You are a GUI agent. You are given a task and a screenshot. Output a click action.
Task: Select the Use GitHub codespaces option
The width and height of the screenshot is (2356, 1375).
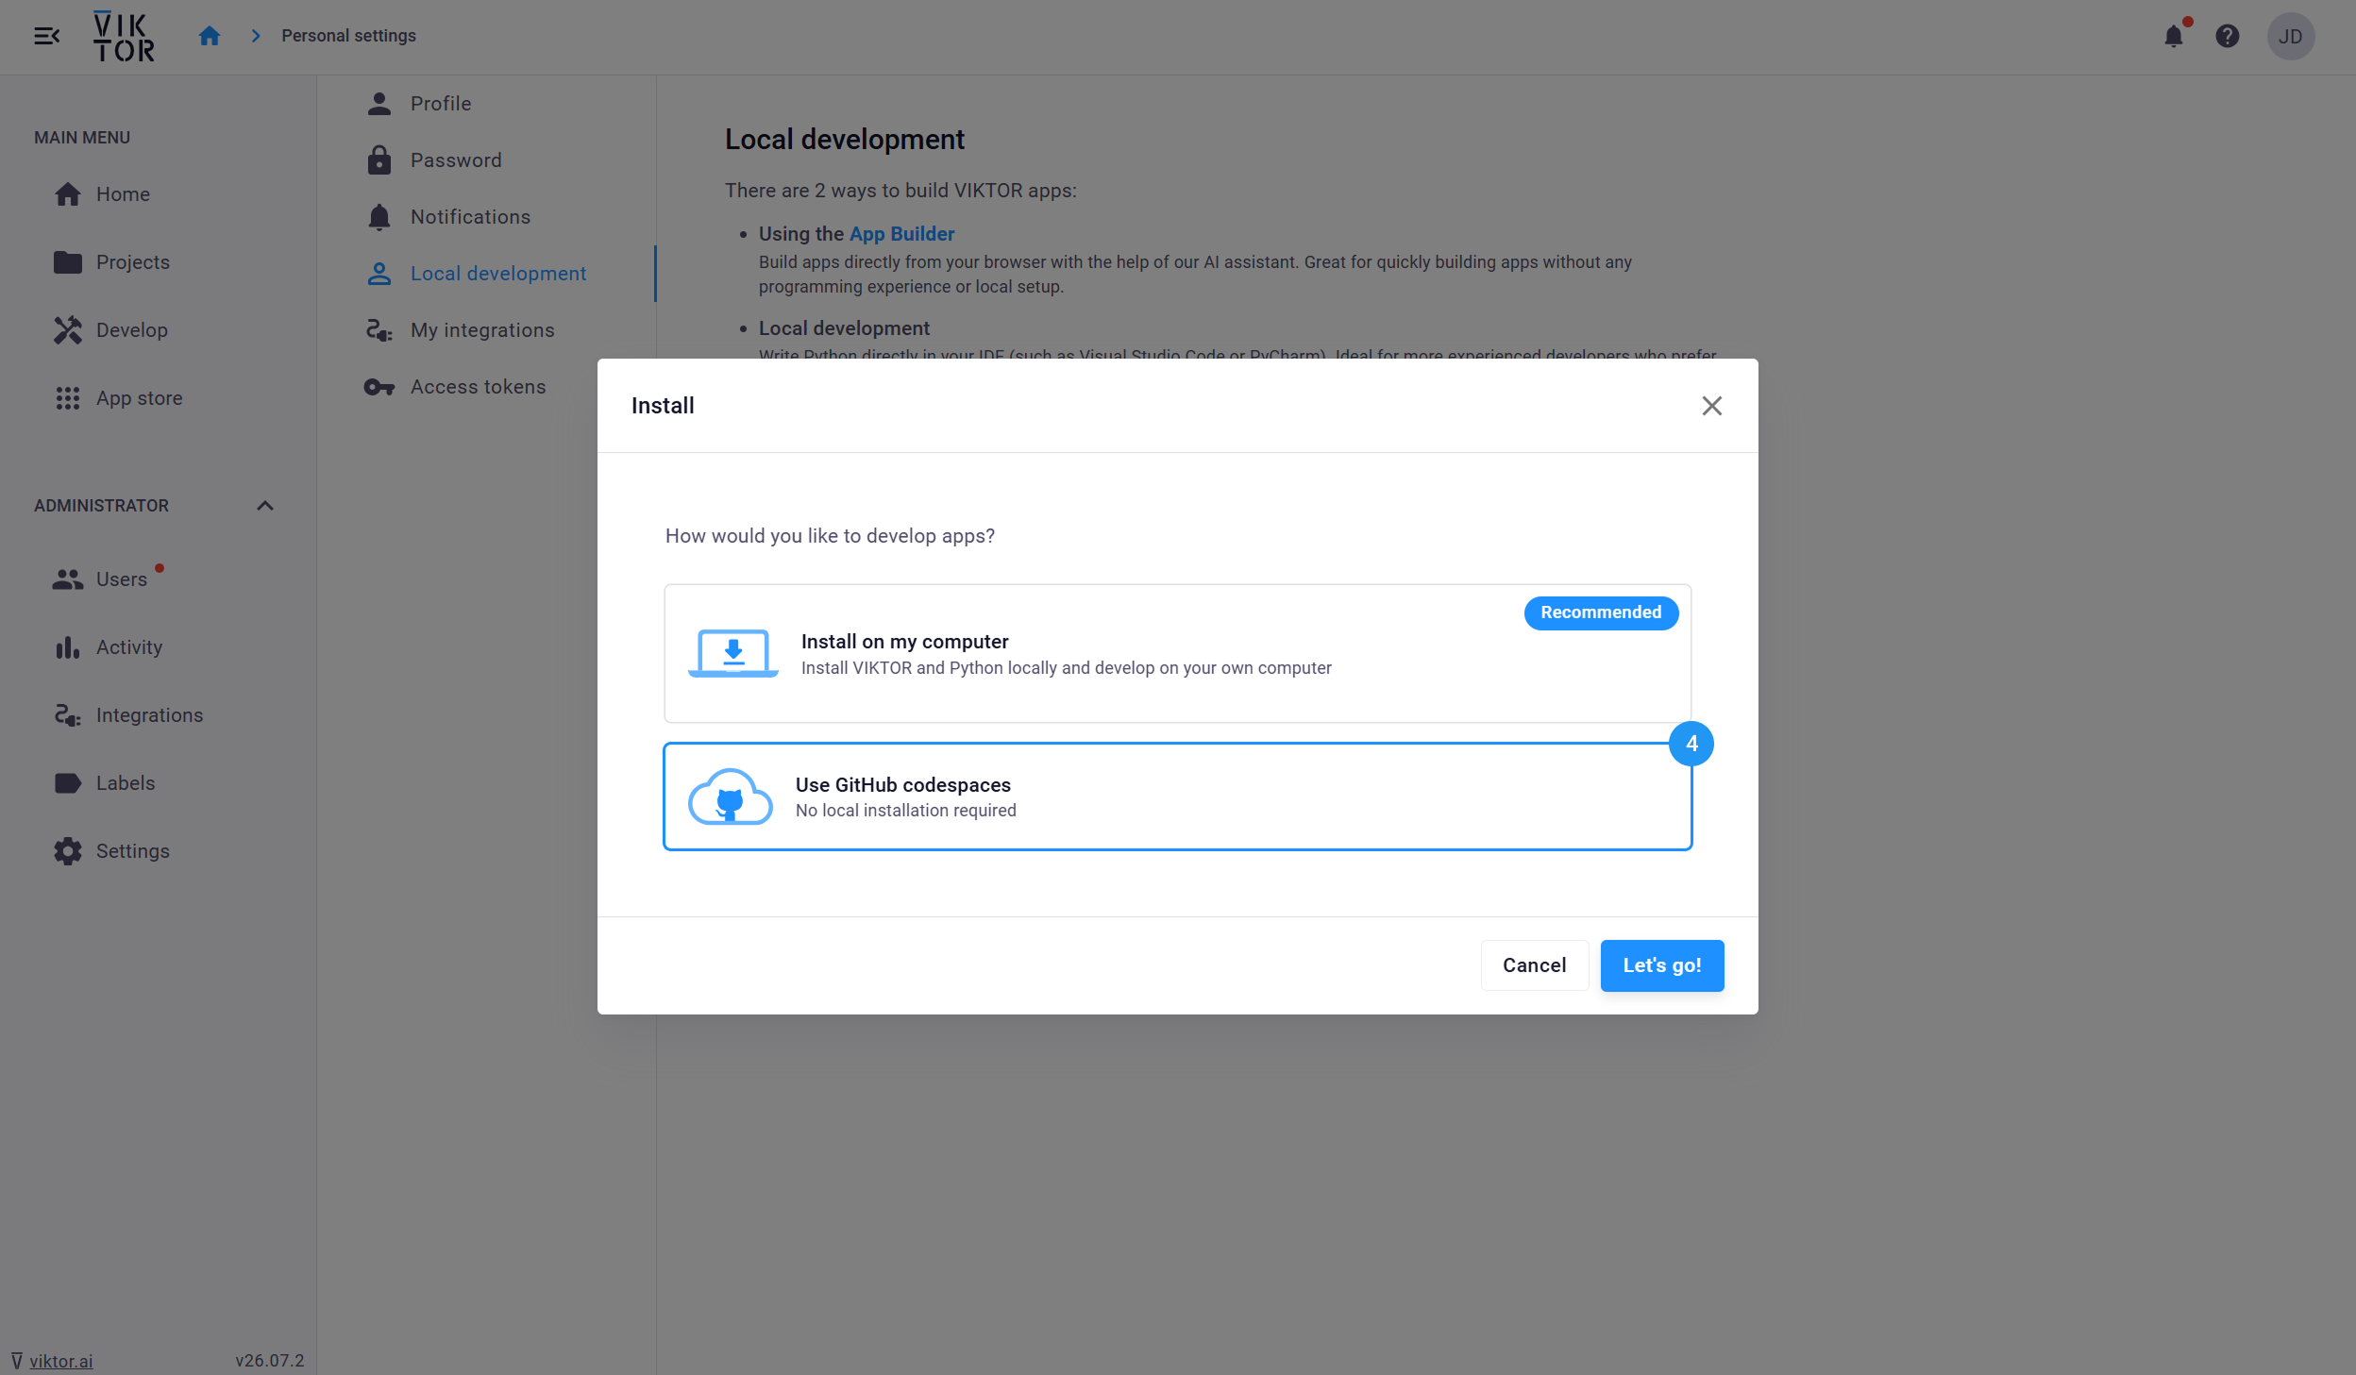pos(1178,796)
